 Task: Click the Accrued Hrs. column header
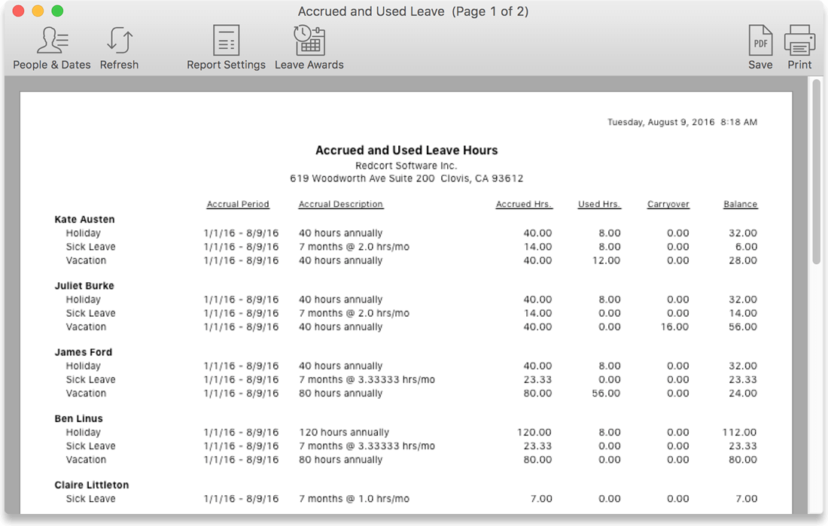pyautogui.click(x=524, y=205)
